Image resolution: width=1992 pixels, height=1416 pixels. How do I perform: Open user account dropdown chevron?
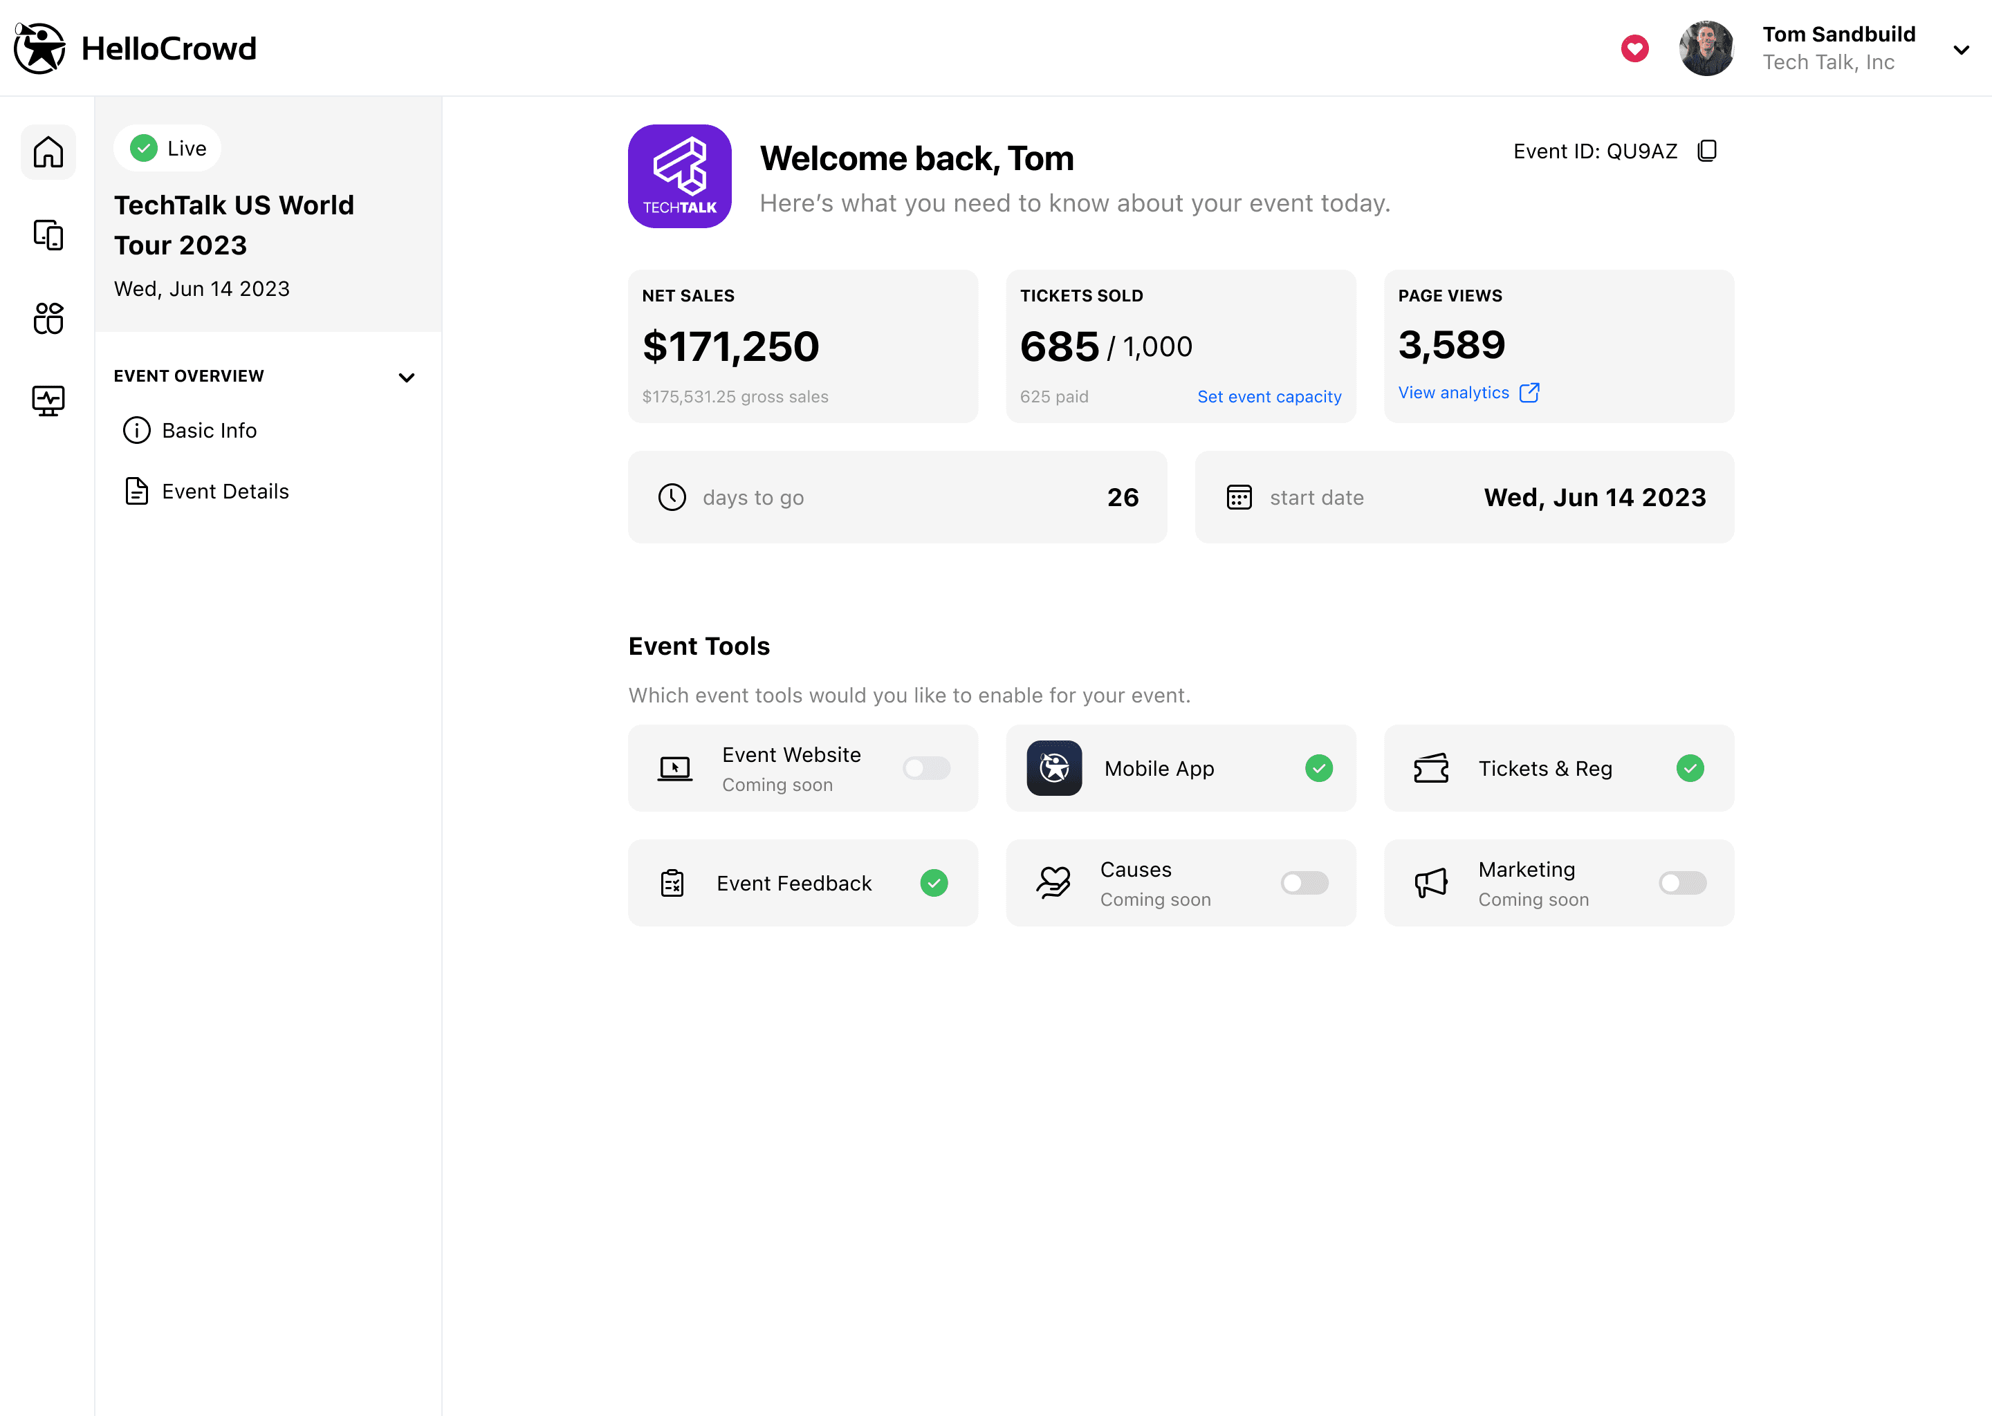(1961, 50)
